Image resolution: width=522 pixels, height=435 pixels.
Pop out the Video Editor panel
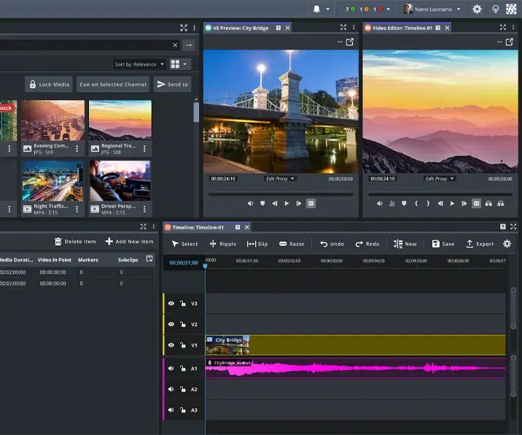tap(509, 42)
